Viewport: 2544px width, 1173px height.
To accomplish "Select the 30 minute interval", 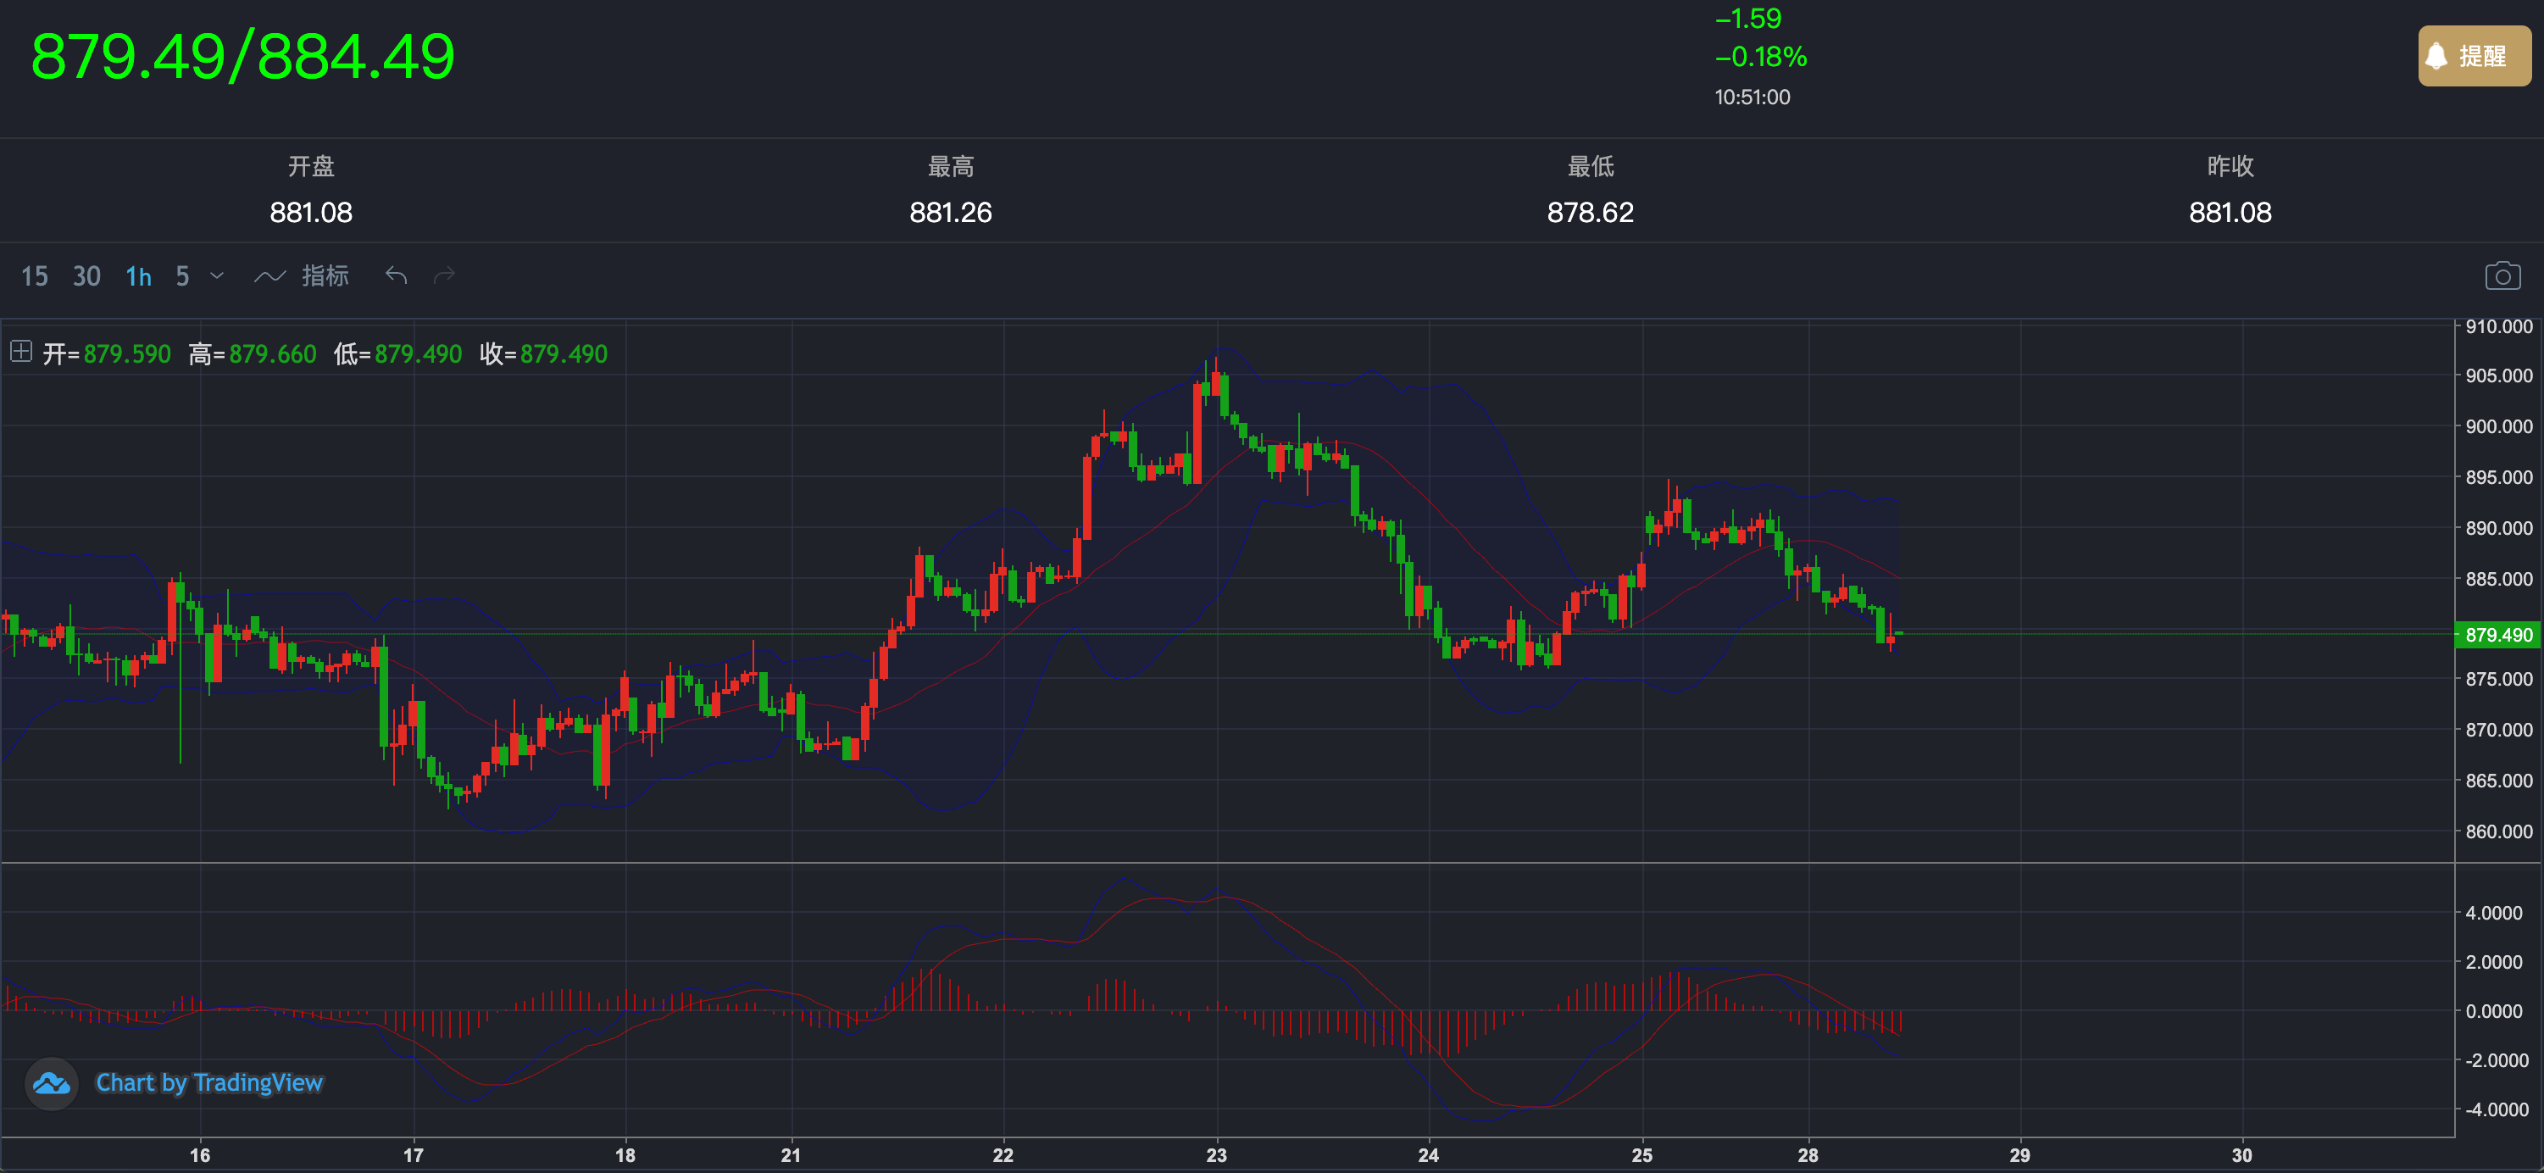I will click(87, 276).
